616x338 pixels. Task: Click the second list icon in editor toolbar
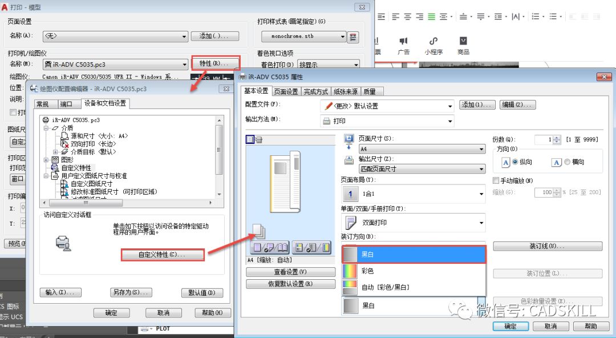tap(553, 17)
